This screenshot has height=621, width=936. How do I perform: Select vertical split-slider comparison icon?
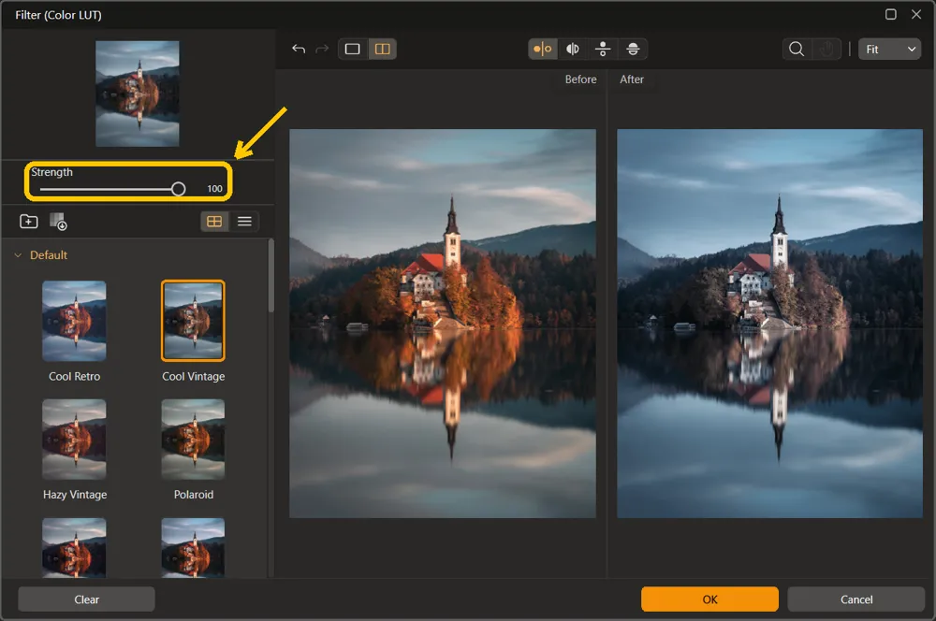[x=573, y=49]
